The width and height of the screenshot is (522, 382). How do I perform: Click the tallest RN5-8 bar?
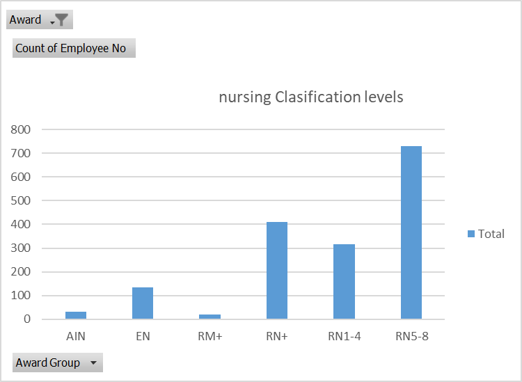pyautogui.click(x=411, y=232)
